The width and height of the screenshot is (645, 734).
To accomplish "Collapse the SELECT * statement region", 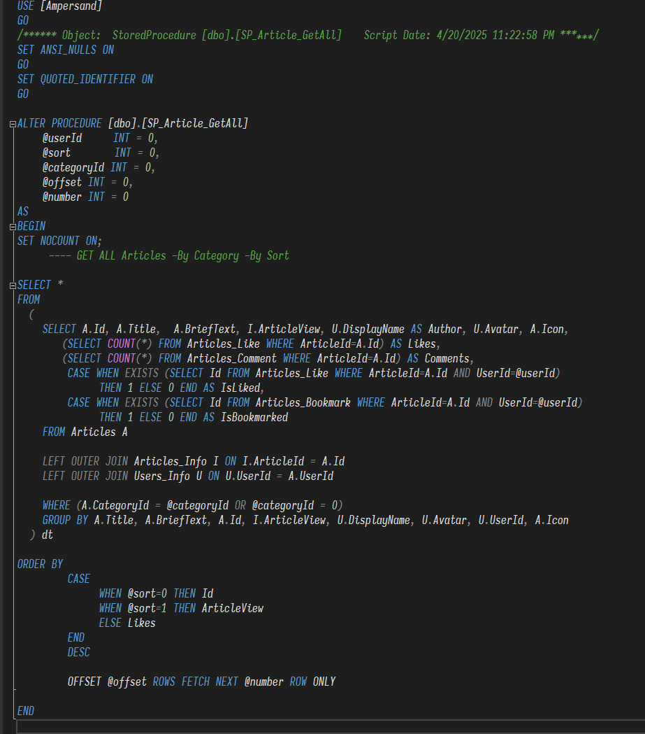I will (13, 285).
